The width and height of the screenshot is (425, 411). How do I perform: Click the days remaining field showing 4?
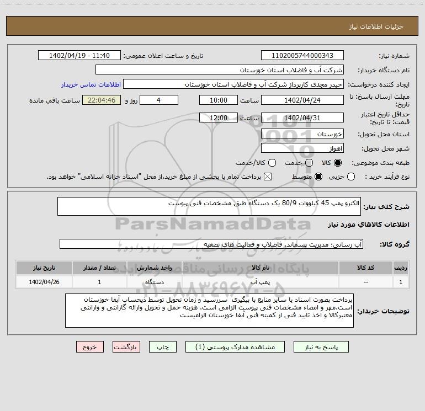(x=159, y=100)
